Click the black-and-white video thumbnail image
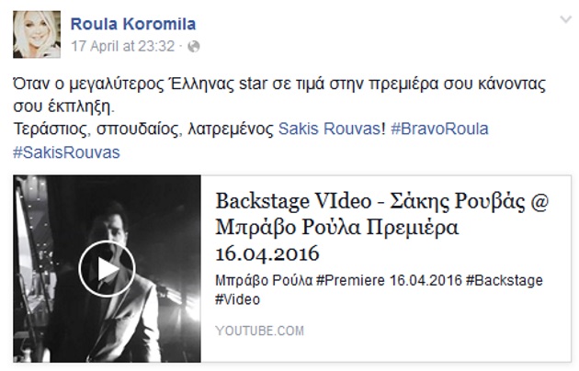This screenshot has height=371, width=579. click(x=108, y=269)
